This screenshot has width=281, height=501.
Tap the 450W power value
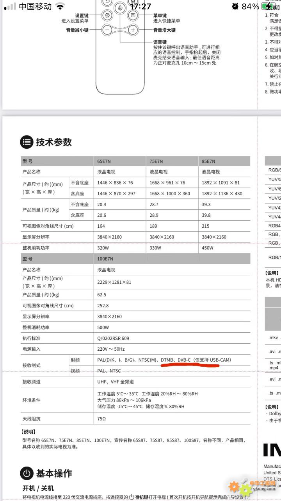pyautogui.click(x=208, y=248)
